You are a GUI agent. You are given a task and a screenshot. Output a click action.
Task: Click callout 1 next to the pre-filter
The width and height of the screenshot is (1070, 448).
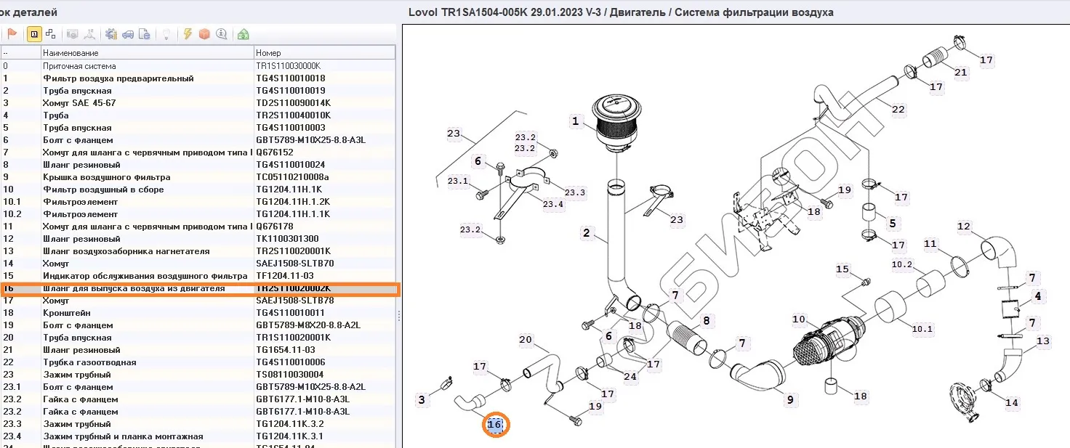pyautogui.click(x=576, y=121)
